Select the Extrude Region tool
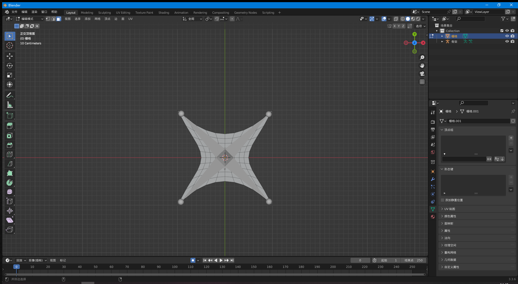The height and width of the screenshot is (284, 518). pos(10,126)
